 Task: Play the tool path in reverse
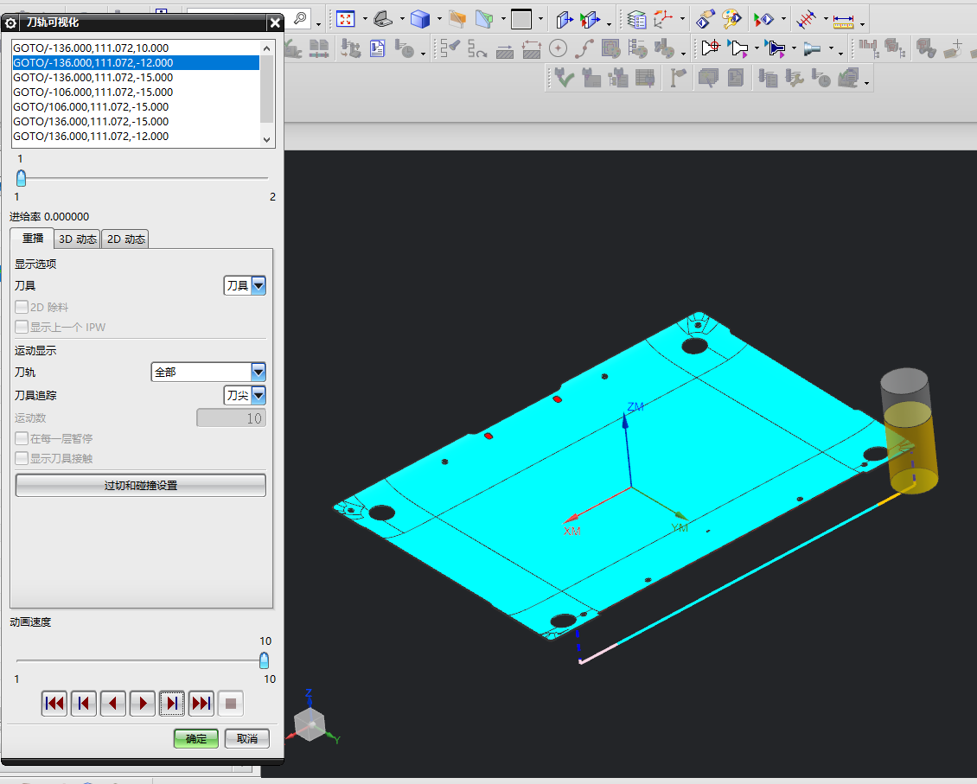click(x=113, y=704)
